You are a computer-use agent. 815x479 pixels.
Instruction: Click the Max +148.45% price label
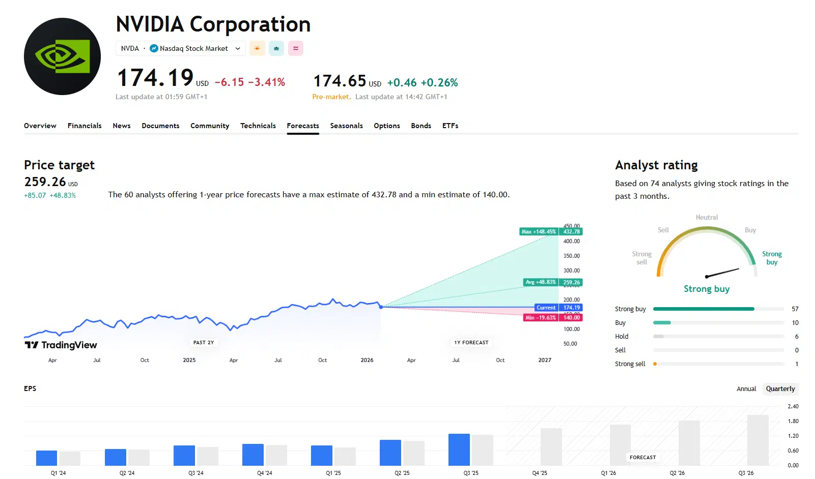click(x=539, y=231)
